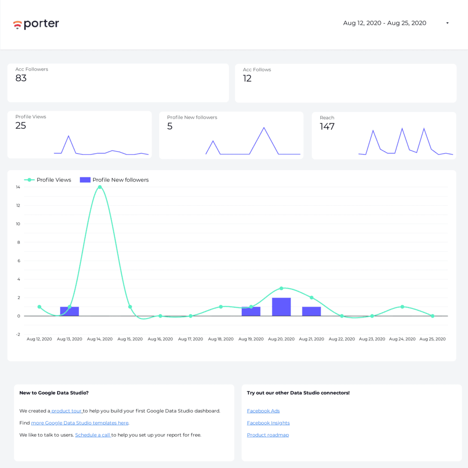Image resolution: width=468 pixels, height=468 pixels.
Task: Click the Profile Views sparkline chart
Action: 101,146
